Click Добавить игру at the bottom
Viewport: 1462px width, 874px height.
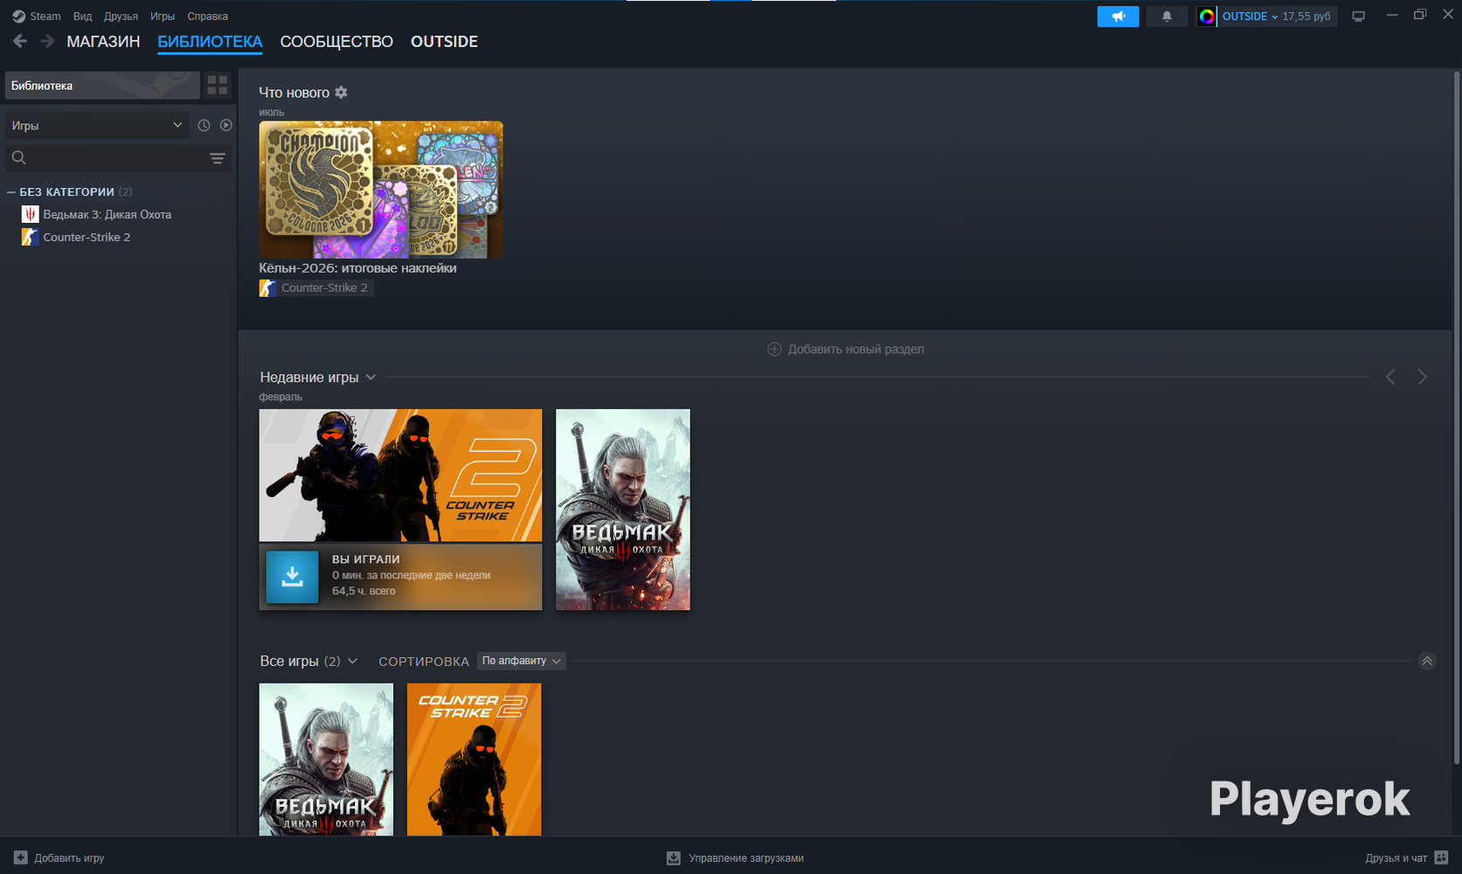click(x=59, y=858)
